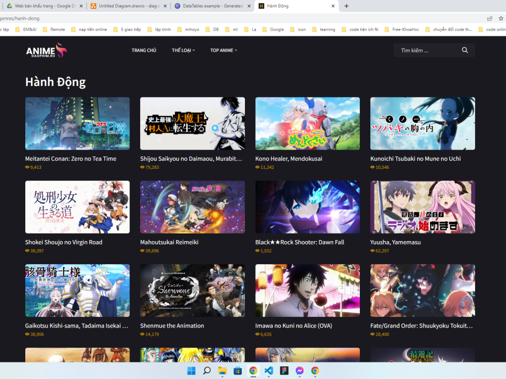This screenshot has height=379, width=506.
Task: Switch to the DataTables example tab
Action: coord(213,6)
